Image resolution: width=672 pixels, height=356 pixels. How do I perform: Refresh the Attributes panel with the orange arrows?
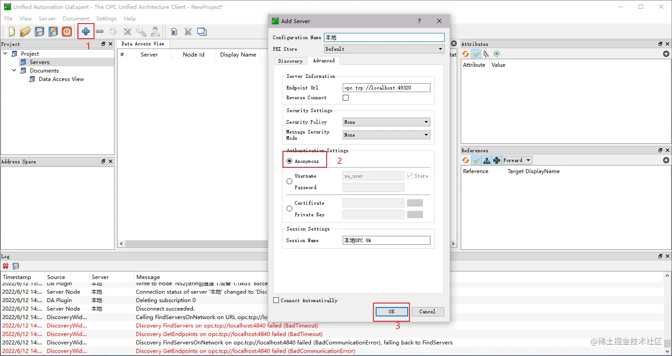[466, 54]
